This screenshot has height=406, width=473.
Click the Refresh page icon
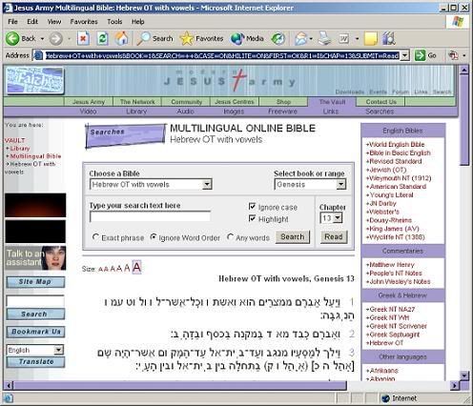click(x=102, y=39)
